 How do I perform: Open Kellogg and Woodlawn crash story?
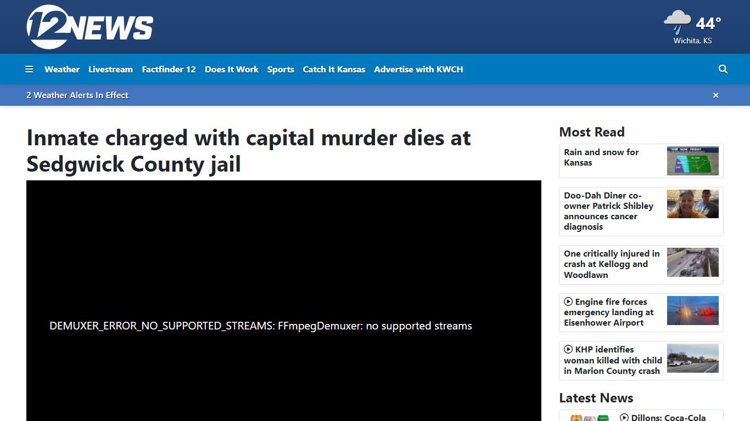[x=612, y=264]
